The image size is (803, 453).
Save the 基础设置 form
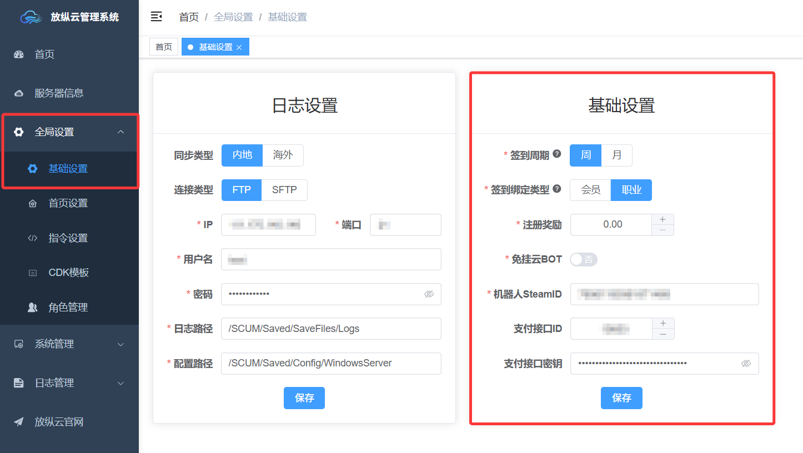[x=621, y=398]
